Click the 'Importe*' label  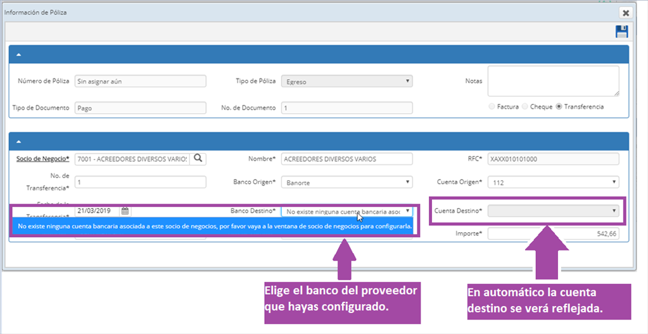pyautogui.click(x=469, y=233)
